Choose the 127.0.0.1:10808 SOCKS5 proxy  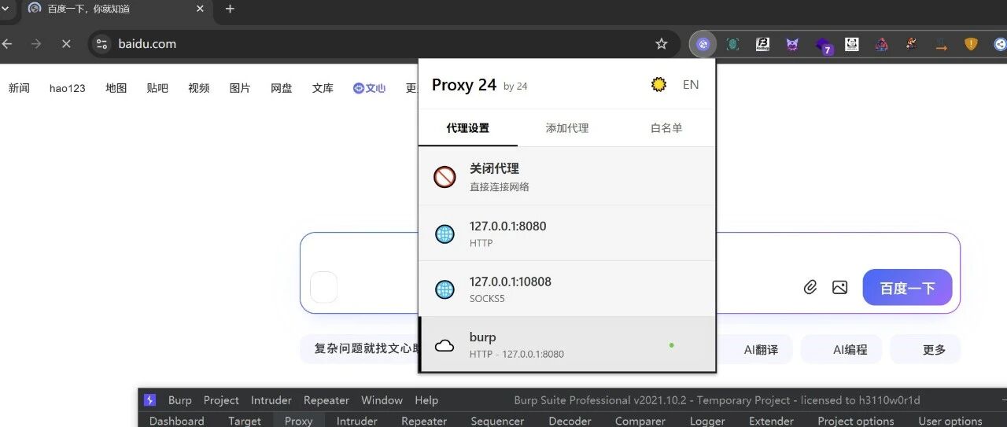click(567, 289)
